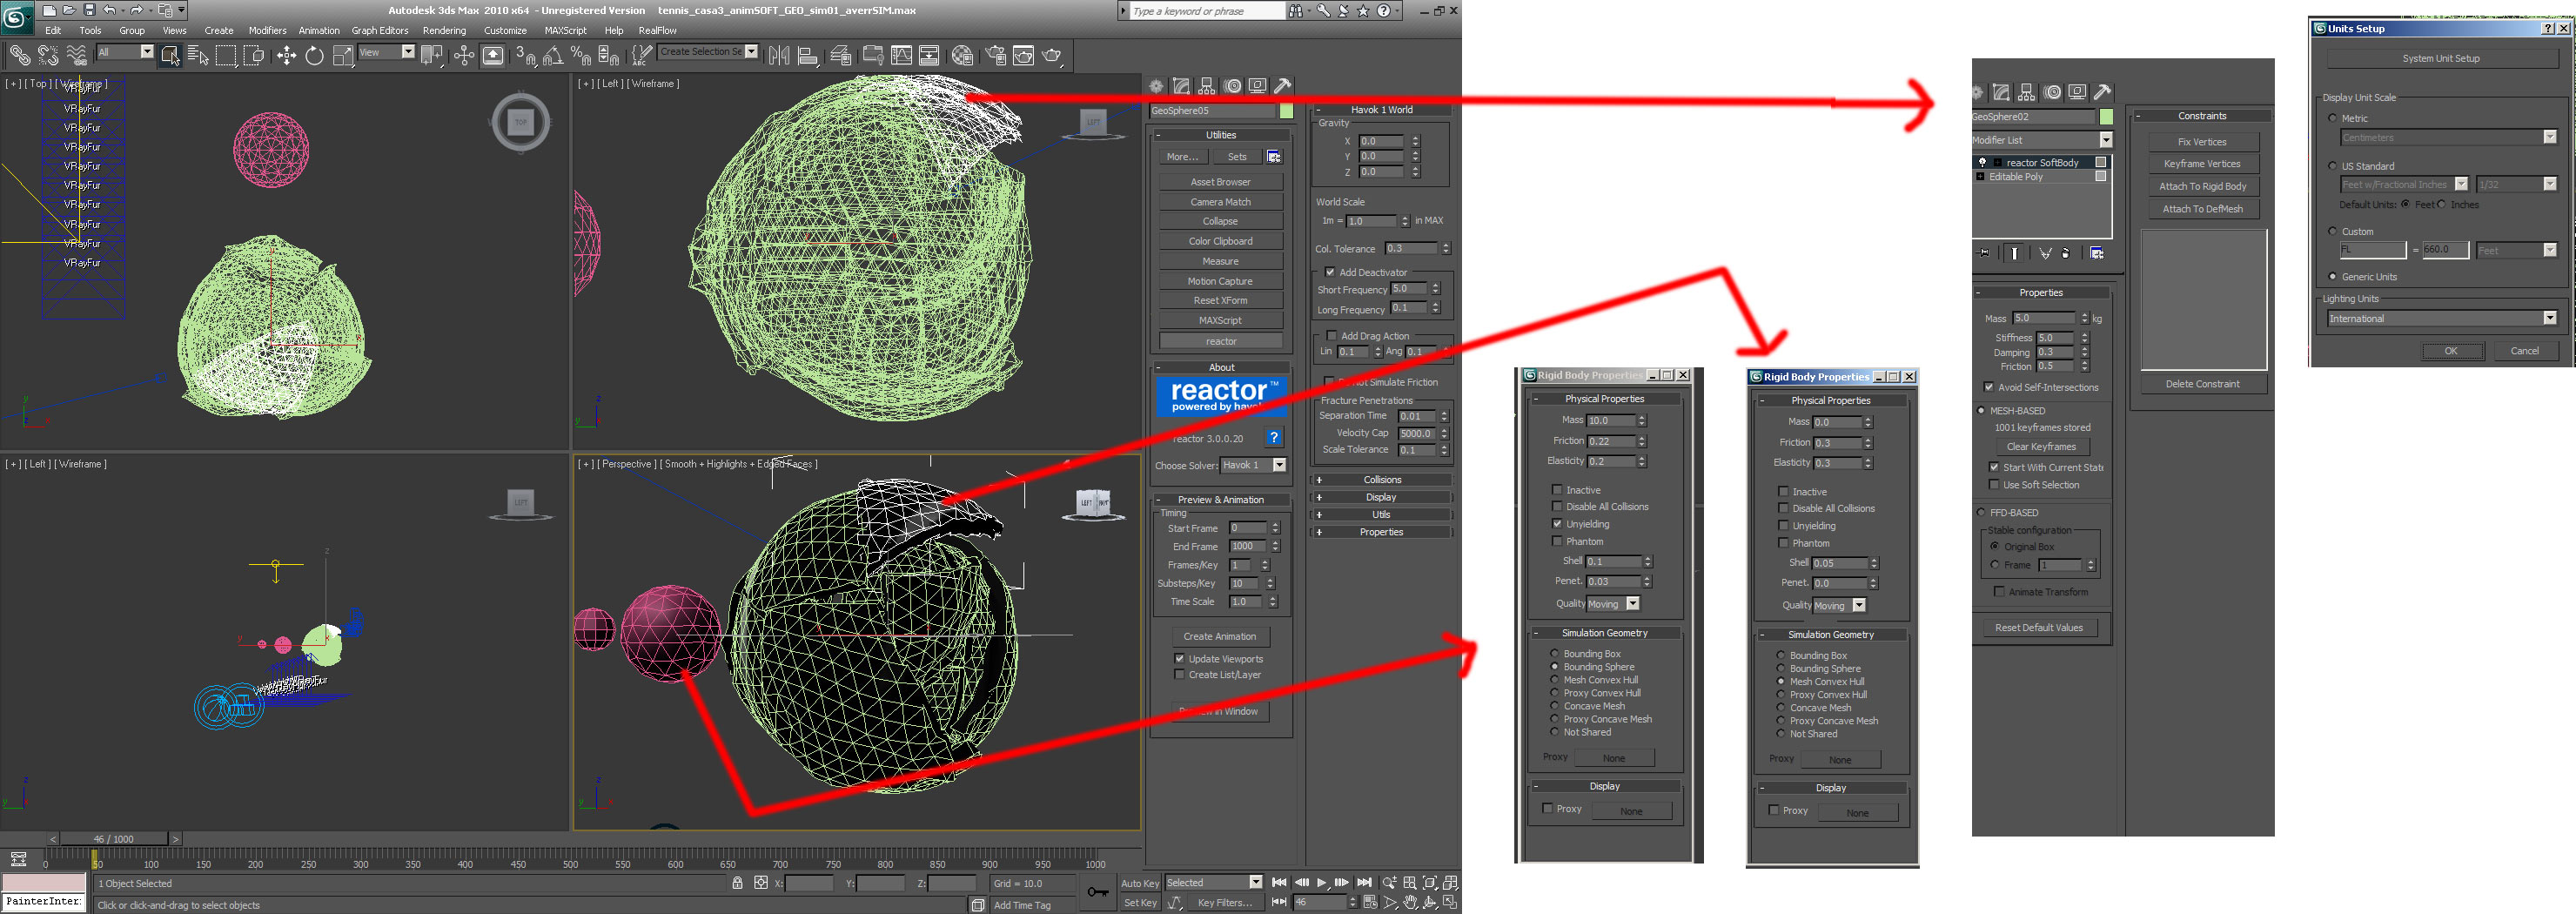Open the Motion command panel tab
Viewport: 2576px width, 914px height.
tap(1233, 86)
